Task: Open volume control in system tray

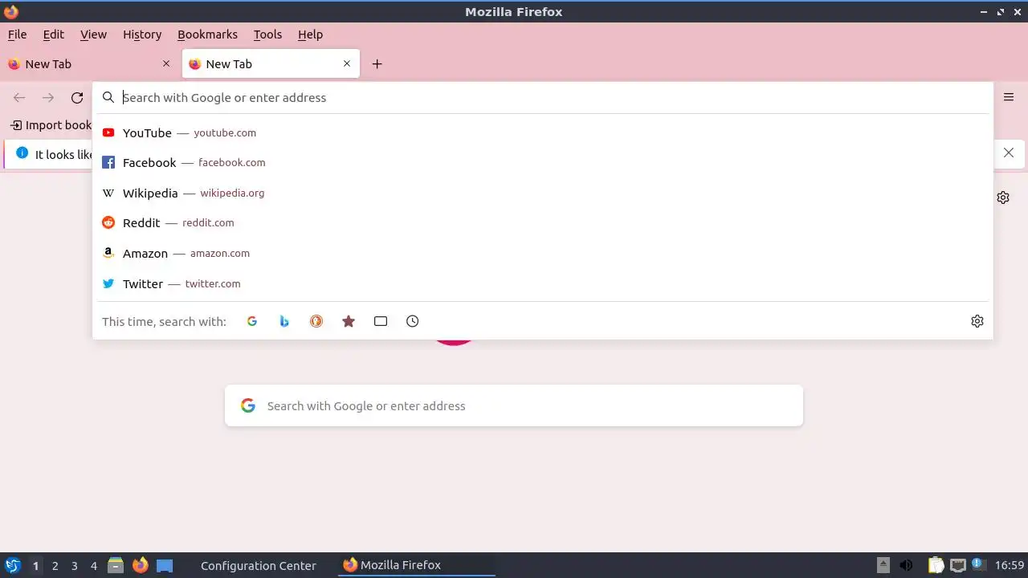Action: point(906,565)
